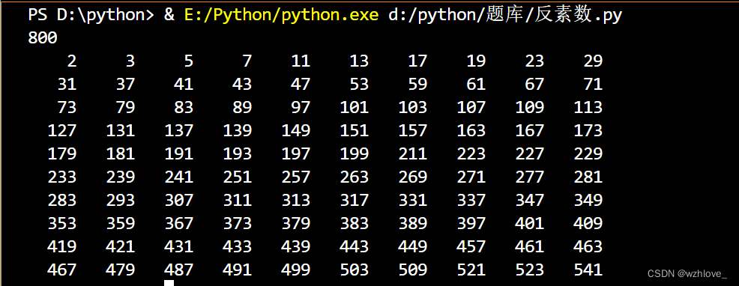Click the number 113 in the output
Screen dimensions: 739x286
[x=588, y=107]
